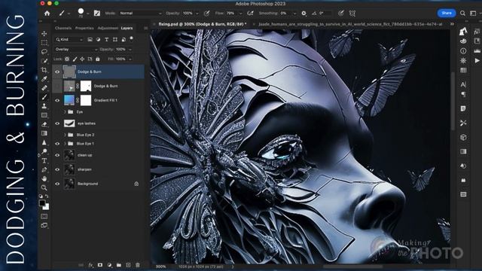Create a new group folder
Screen dimensions: 482x271
[119, 265]
